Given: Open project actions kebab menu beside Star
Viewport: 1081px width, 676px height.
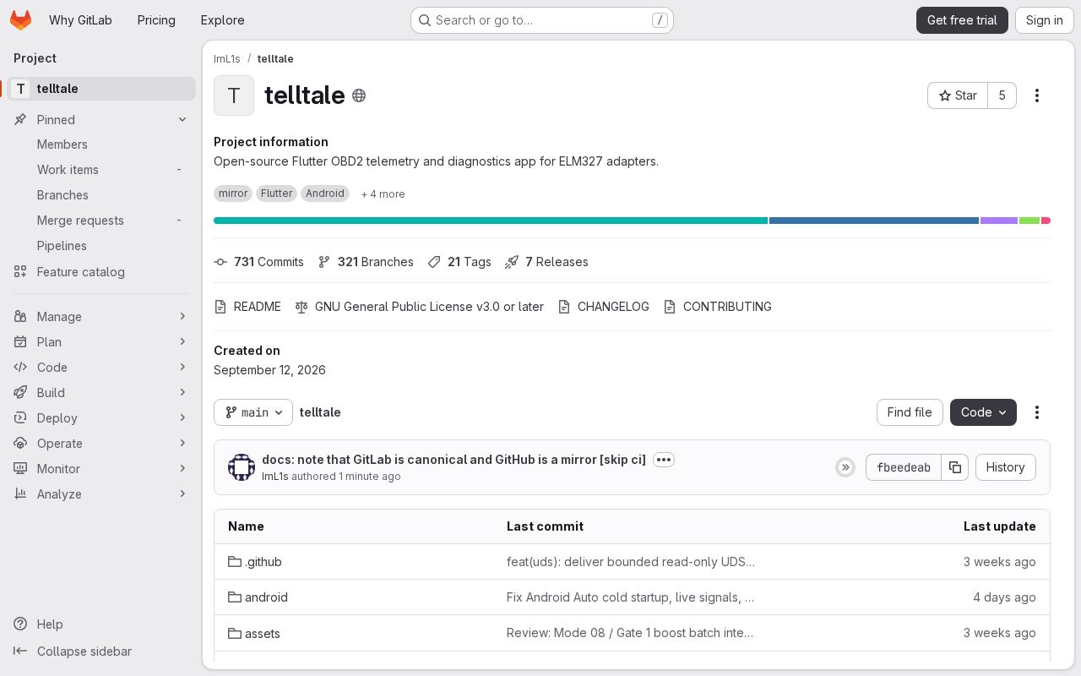Looking at the screenshot, I should (1037, 95).
